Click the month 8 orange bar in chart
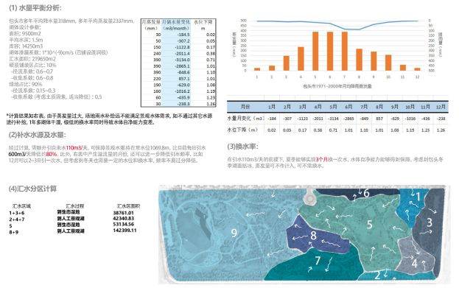 pos(360,60)
